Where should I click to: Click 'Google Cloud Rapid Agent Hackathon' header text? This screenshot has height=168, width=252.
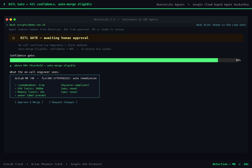click(x=221, y=4)
